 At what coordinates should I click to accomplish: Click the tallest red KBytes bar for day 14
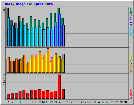coord(59,87)
